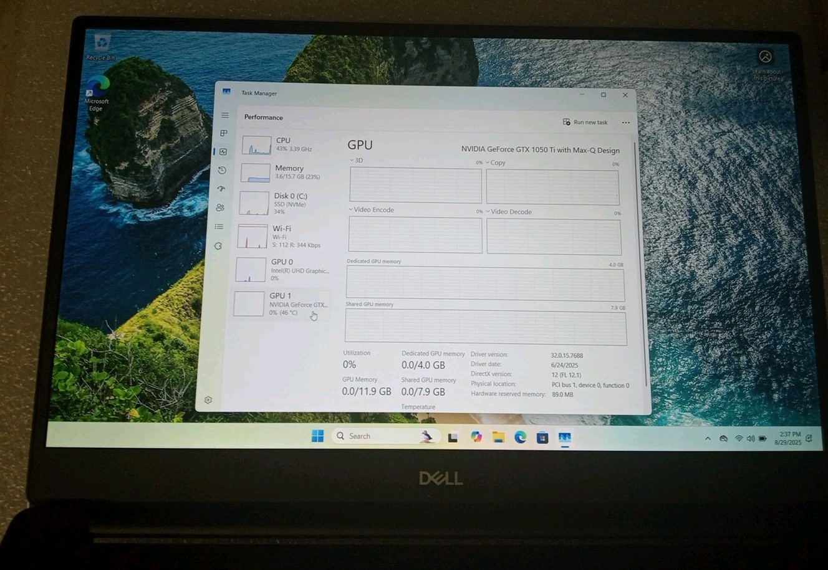Open the Details page list icon
828x570 pixels.
219,227
